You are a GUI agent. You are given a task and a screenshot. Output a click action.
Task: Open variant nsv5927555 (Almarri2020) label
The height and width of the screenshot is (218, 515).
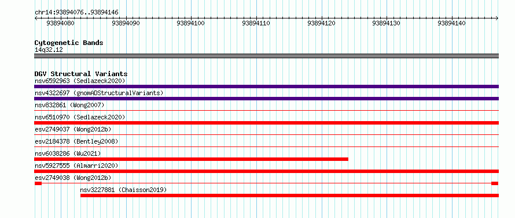(x=76, y=166)
